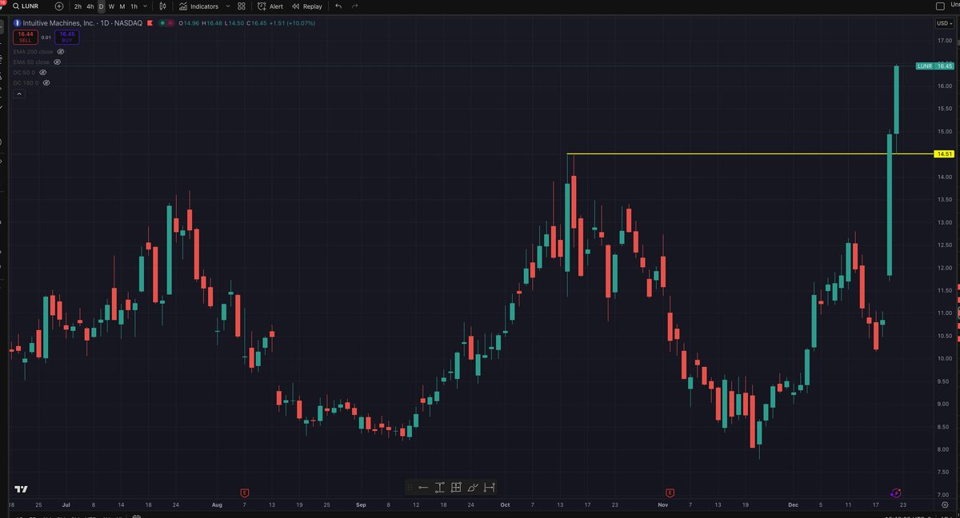Click the red SELL 16.44 button

point(26,37)
